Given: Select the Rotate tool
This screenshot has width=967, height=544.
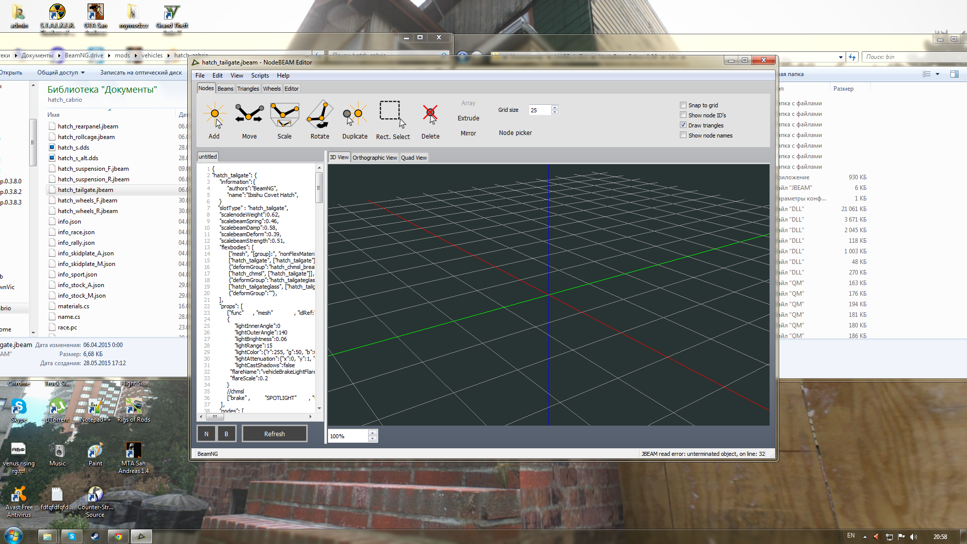Looking at the screenshot, I should [320, 120].
